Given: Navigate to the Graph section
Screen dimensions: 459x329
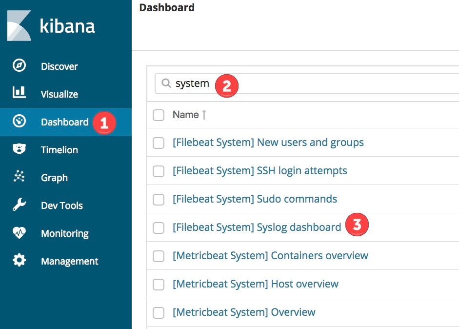Looking at the screenshot, I should coord(55,178).
